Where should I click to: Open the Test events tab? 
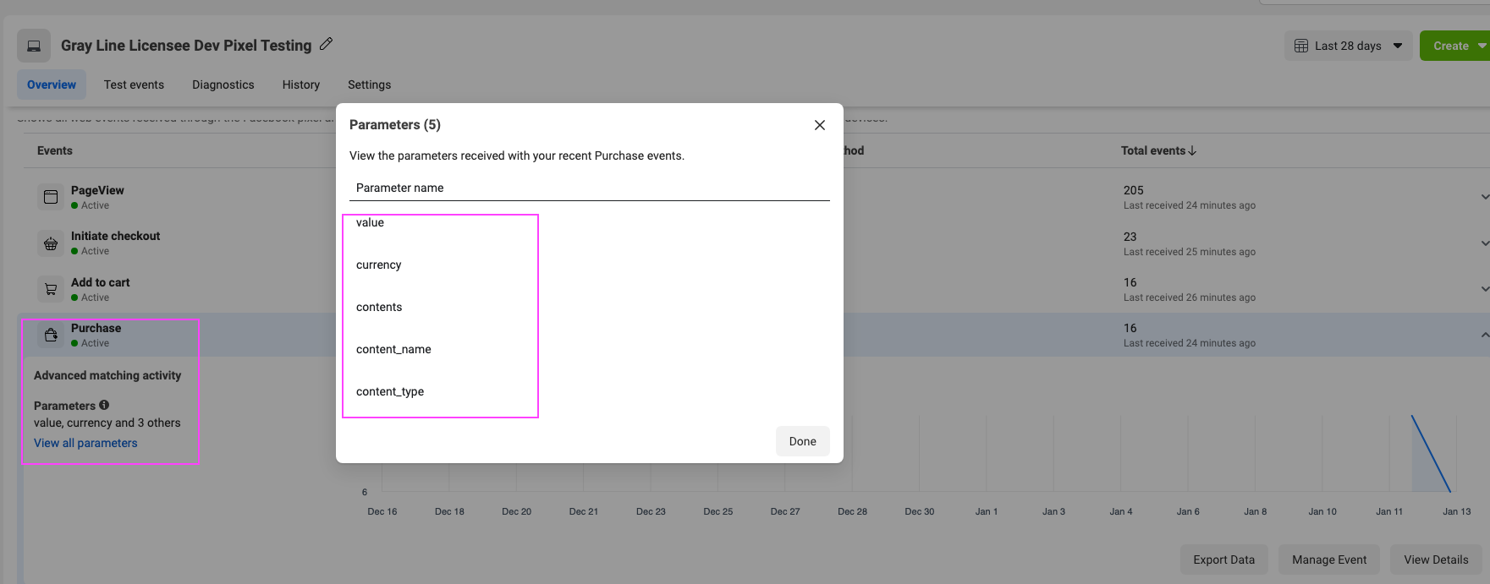click(134, 85)
